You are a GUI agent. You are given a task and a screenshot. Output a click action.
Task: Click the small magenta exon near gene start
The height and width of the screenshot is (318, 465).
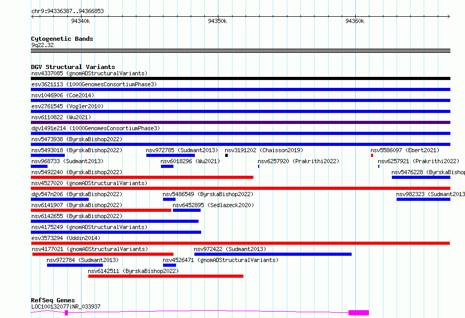(66, 313)
